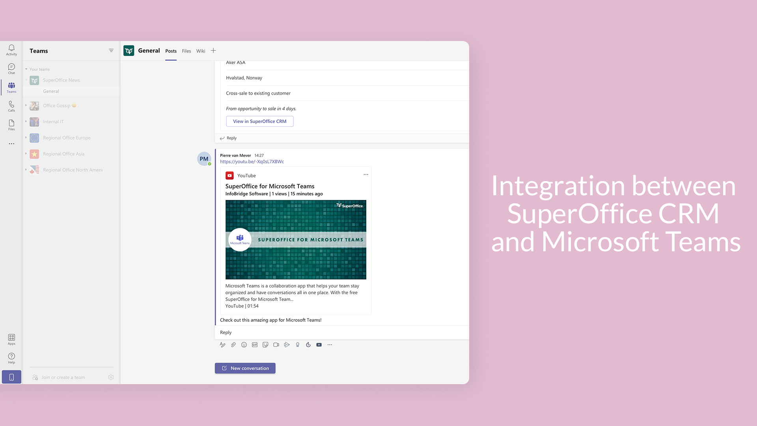Open the Help menu
757x426 pixels.
click(11, 358)
